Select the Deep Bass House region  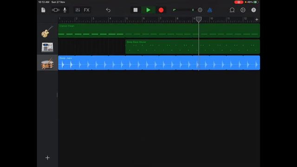[x=193, y=46]
